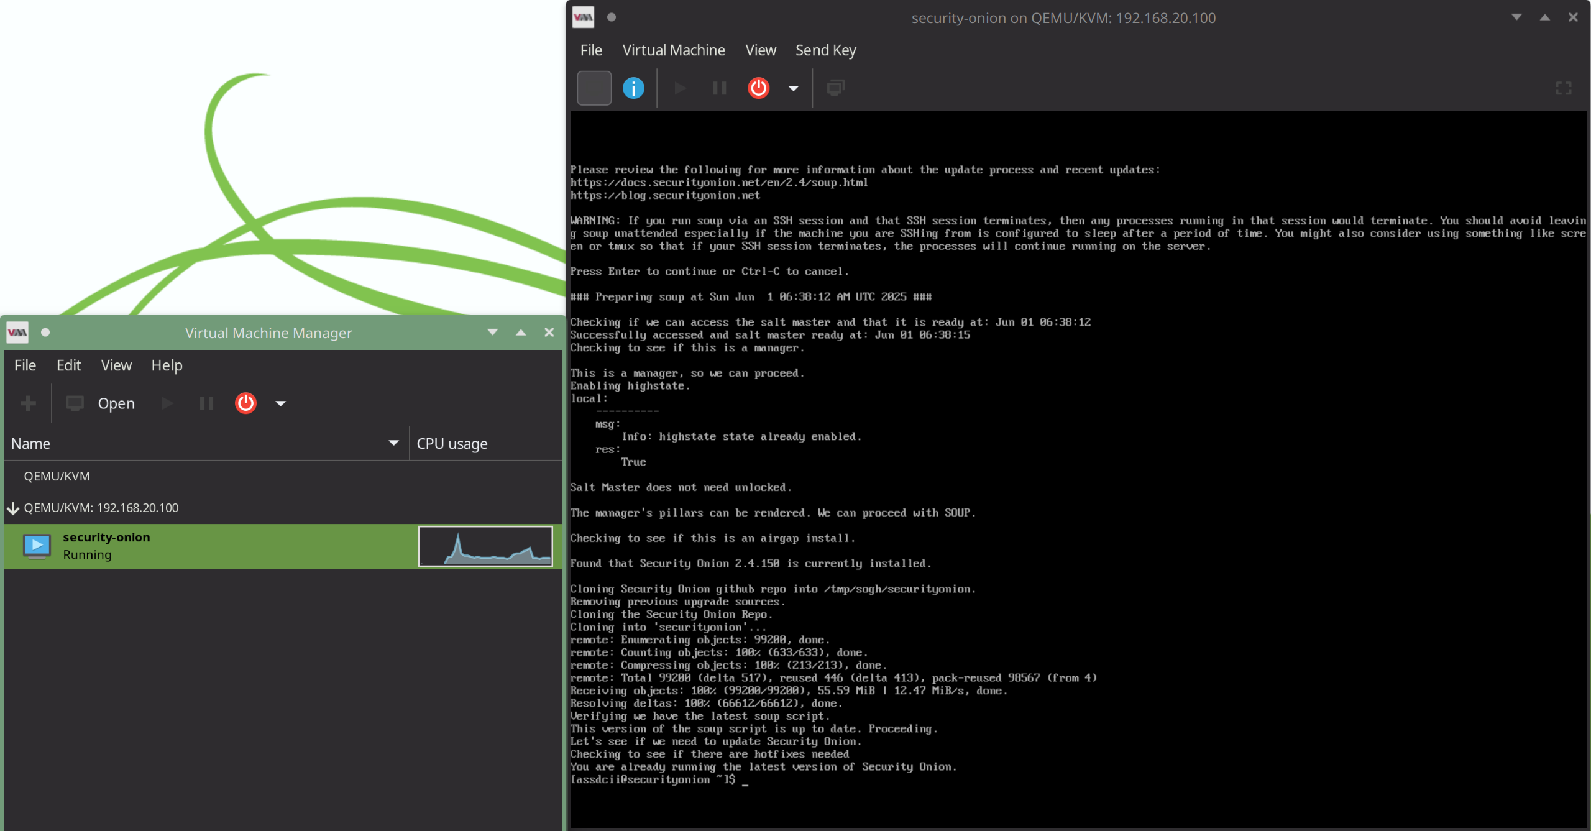Screen dimensions: 1591x831
Task: Click Pause icon in Virtual Machine Manager
Action: (206, 403)
